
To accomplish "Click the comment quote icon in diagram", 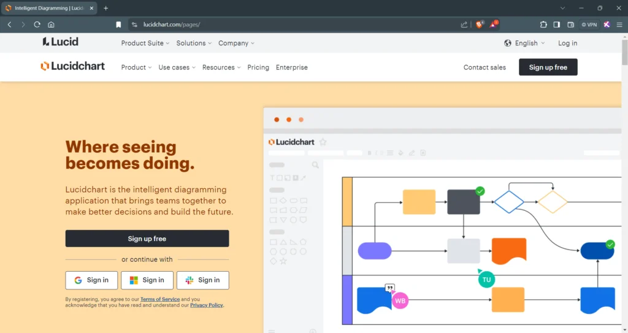I will (389, 288).
